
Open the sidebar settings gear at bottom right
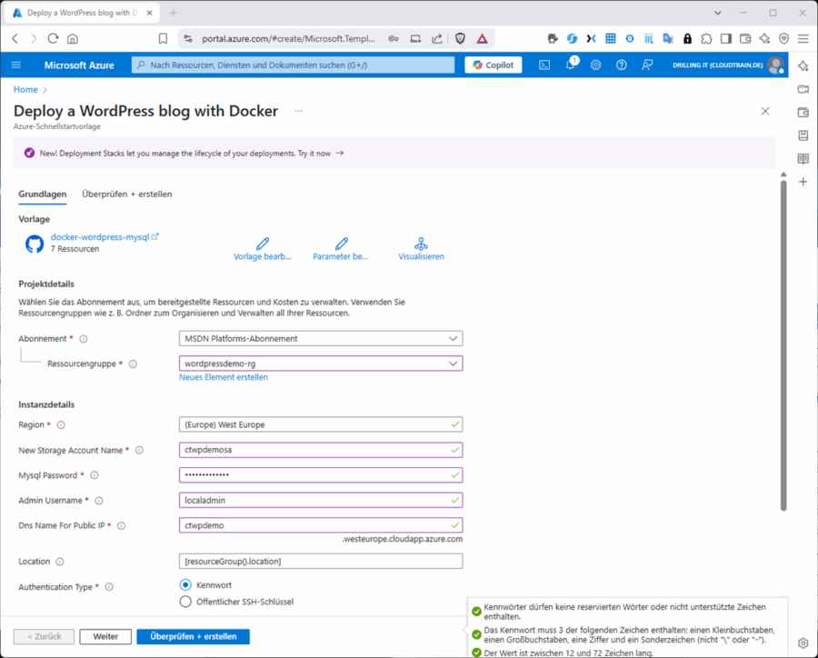803,643
